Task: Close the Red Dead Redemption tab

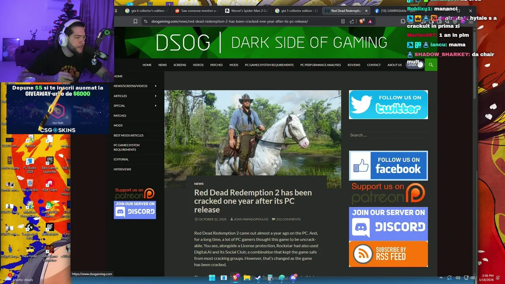Action: 366,11
